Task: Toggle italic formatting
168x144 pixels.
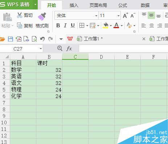Action: click(x=65, y=26)
